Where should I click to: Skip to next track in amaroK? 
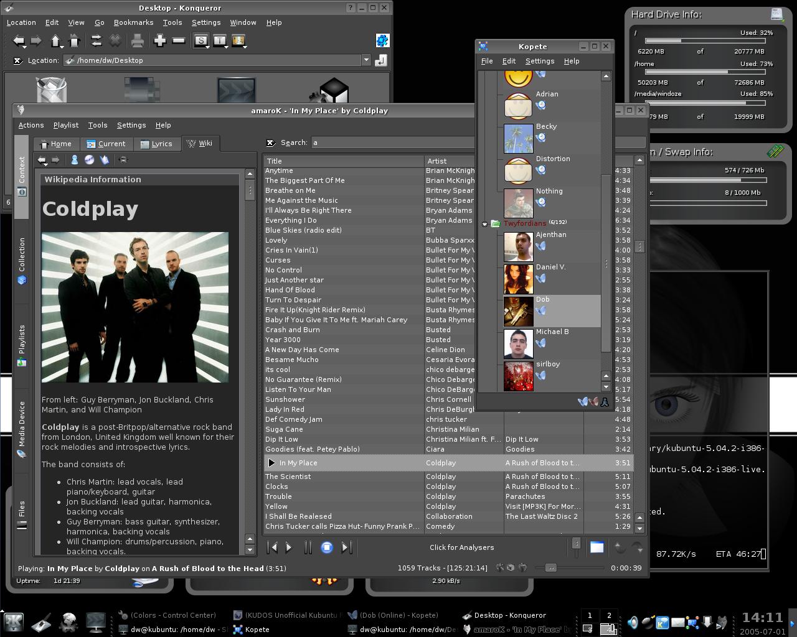(347, 547)
